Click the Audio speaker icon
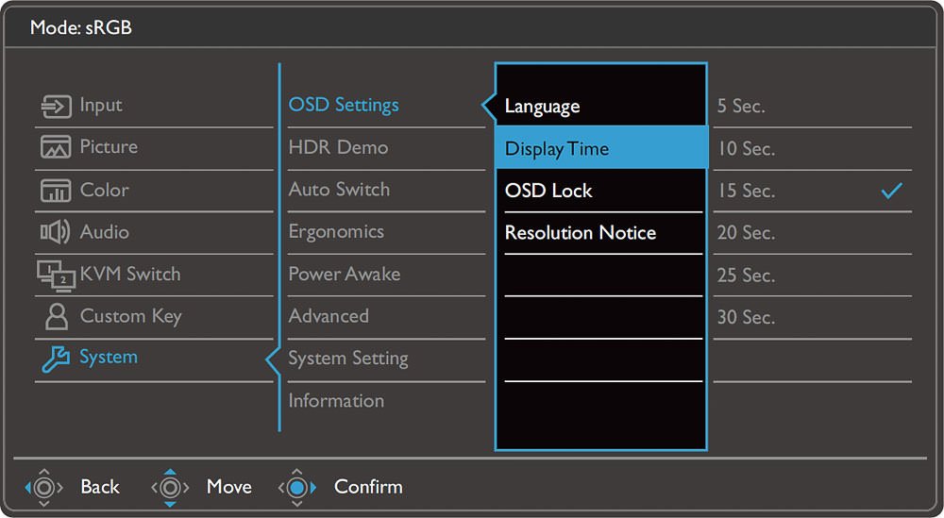The image size is (944, 518). point(56,232)
